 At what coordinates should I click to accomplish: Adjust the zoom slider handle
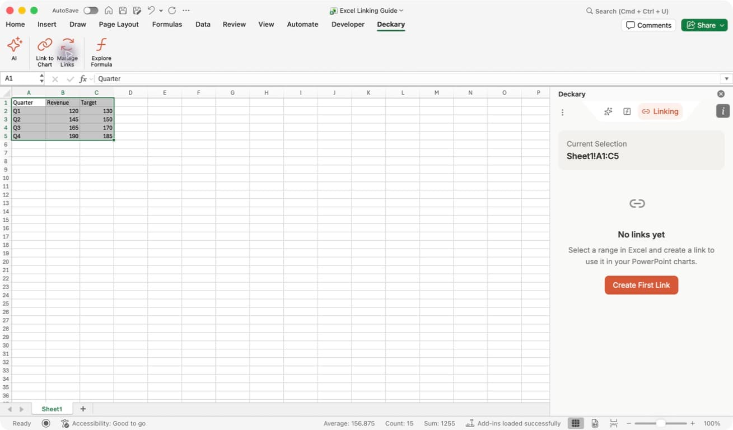(661, 423)
